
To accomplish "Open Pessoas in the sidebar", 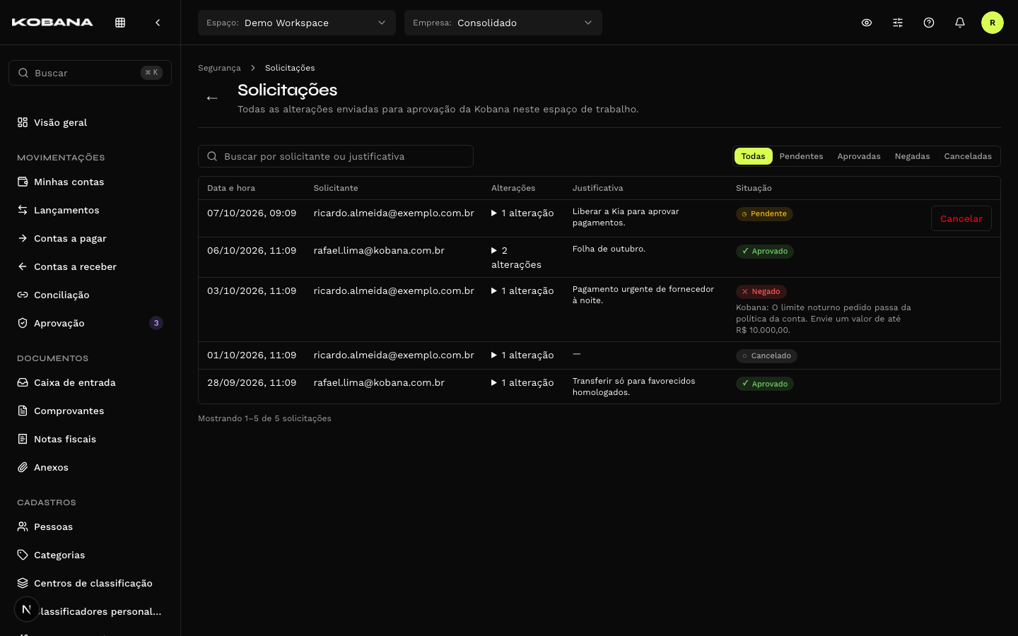I will pyautogui.click(x=90, y=526).
